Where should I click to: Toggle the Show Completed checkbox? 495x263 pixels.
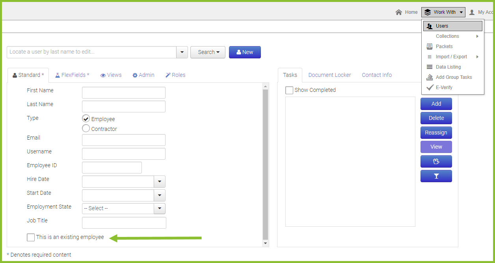[289, 90]
